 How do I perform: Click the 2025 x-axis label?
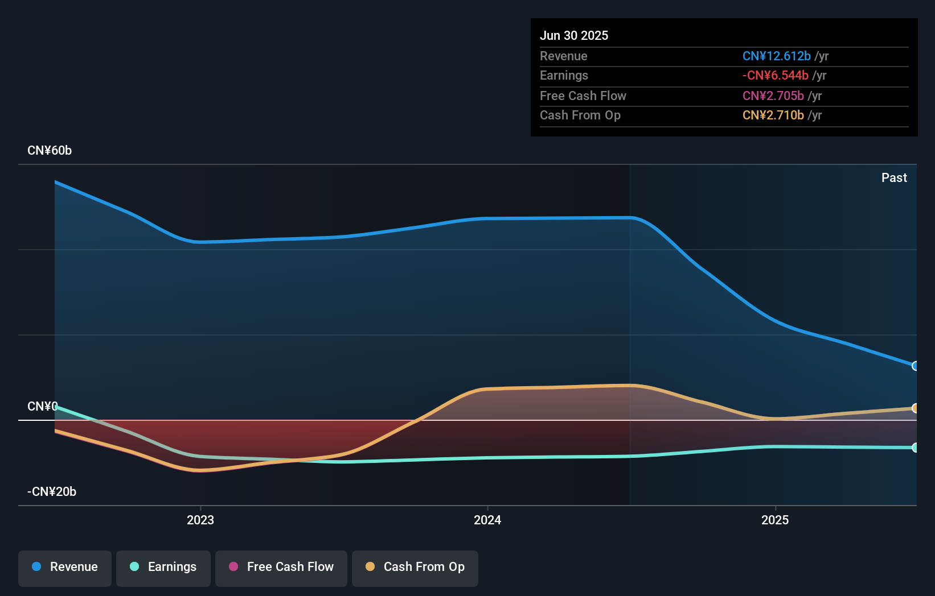(x=775, y=520)
